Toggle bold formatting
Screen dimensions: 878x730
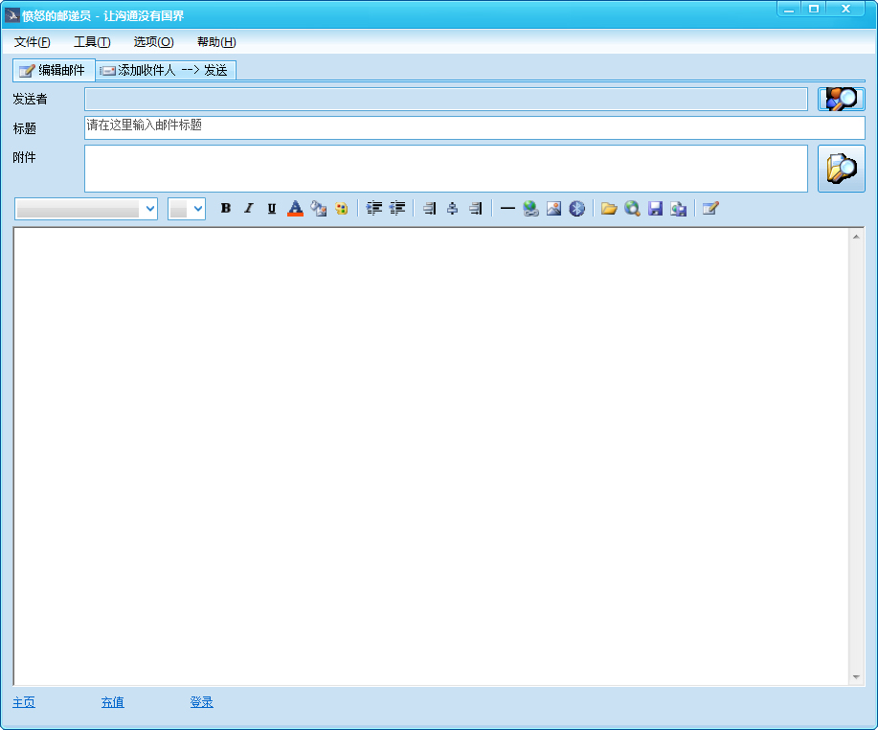point(225,208)
